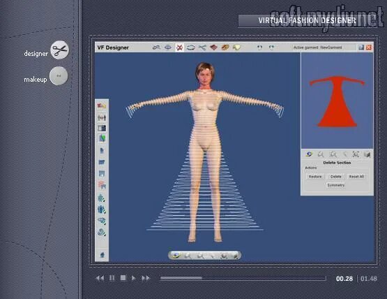
Task: Click the yellow garment shape tool
Action: coord(236,48)
